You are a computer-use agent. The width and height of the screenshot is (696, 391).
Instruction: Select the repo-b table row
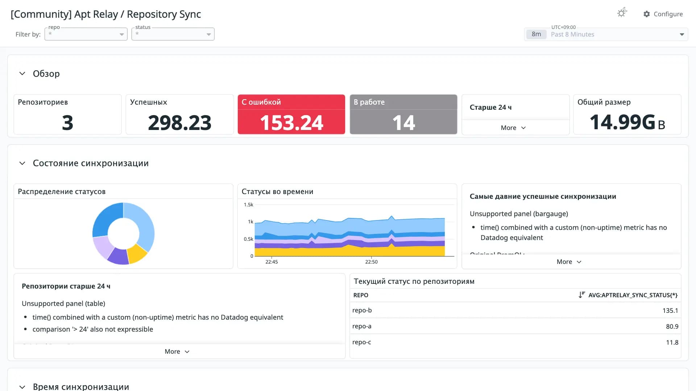click(515, 310)
